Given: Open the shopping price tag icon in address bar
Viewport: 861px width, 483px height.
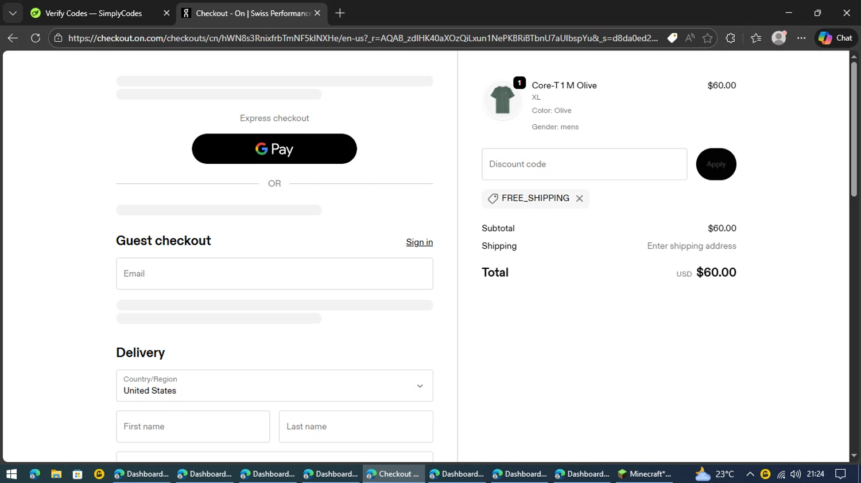Looking at the screenshot, I should [x=672, y=38].
